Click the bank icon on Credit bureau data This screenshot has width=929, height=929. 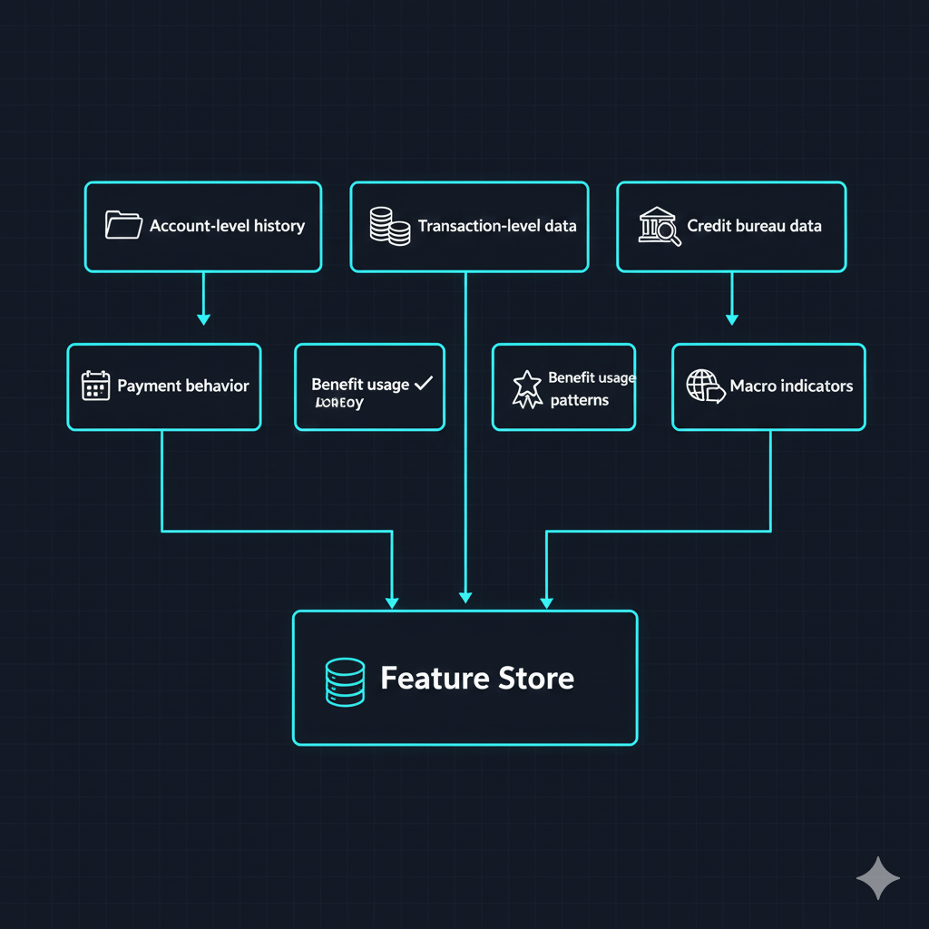655,224
